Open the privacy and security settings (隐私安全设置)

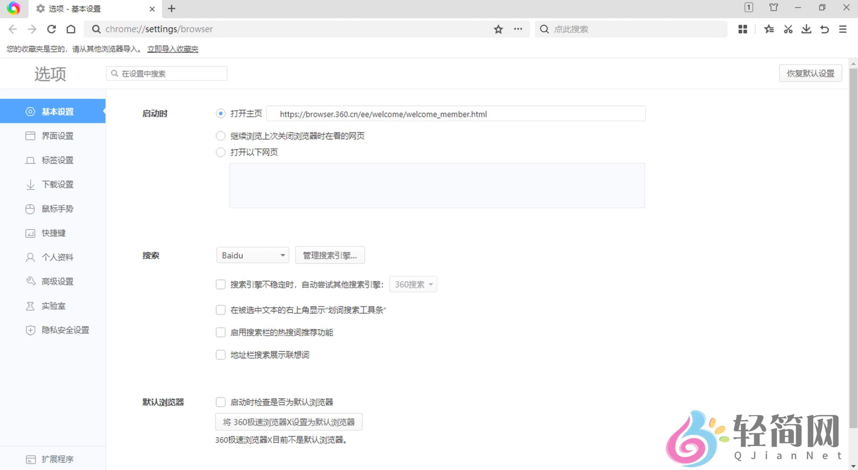coord(65,330)
